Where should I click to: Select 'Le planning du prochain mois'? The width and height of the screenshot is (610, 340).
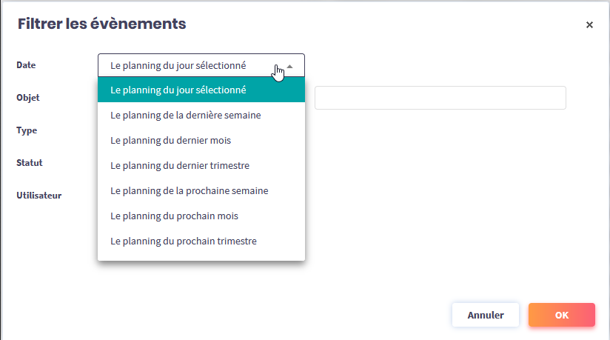[174, 216]
